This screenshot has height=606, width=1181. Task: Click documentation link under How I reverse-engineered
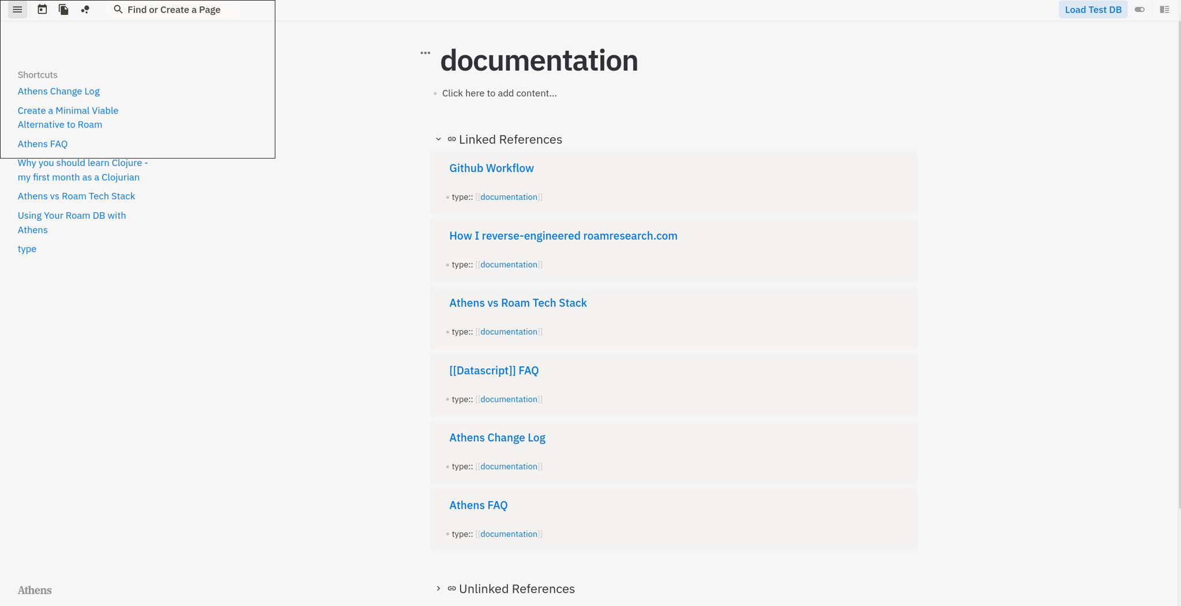(x=509, y=264)
